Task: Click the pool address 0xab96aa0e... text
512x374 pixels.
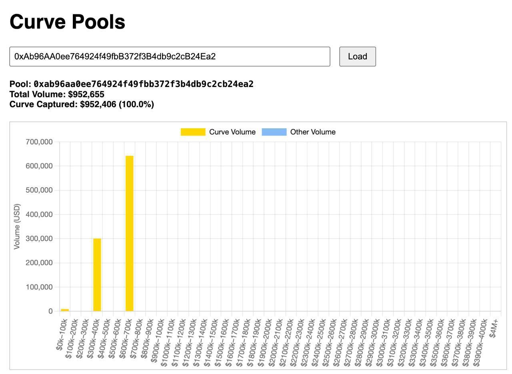Action: click(x=144, y=84)
